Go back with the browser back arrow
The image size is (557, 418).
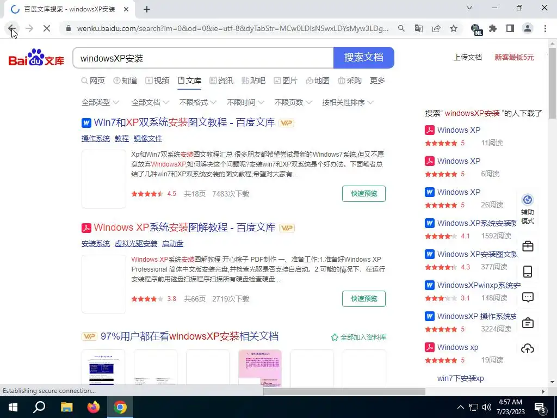(x=12, y=28)
